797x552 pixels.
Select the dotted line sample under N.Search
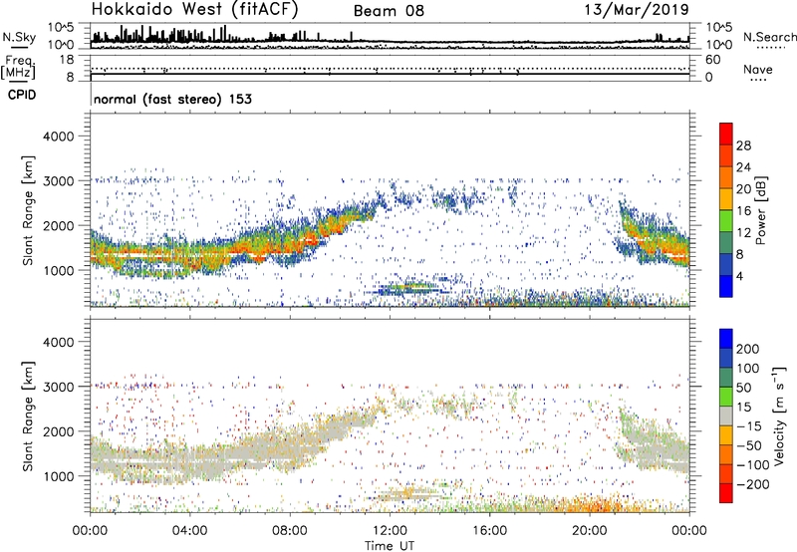point(771,48)
